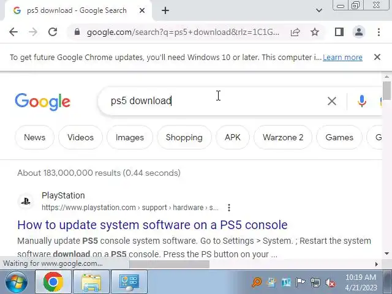Screen dimensions: 392x294
Task: Open Chrome's three-dot menu
Action: (379, 32)
